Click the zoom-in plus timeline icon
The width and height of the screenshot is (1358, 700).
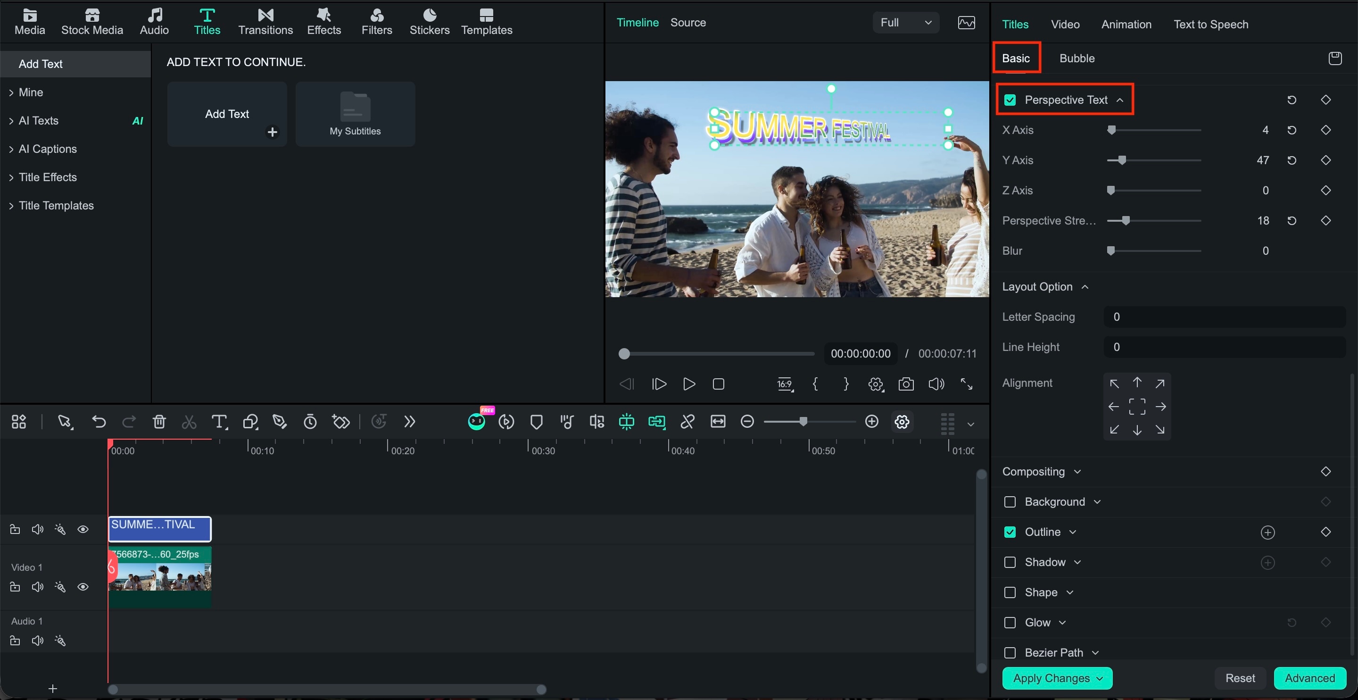pyautogui.click(x=872, y=422)
